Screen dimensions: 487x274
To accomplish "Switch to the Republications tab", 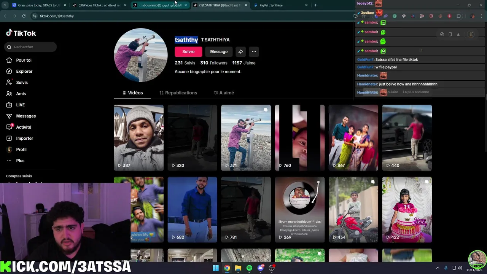I will point(178,93).
